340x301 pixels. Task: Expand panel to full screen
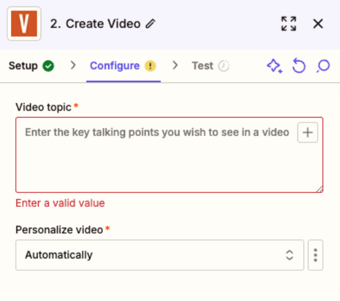click(x=288, y=24)
